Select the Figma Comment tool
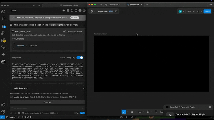 (x=162, y=112)
